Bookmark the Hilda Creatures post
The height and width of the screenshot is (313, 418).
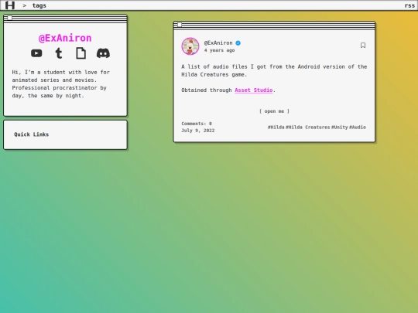[x=363, y=46]
